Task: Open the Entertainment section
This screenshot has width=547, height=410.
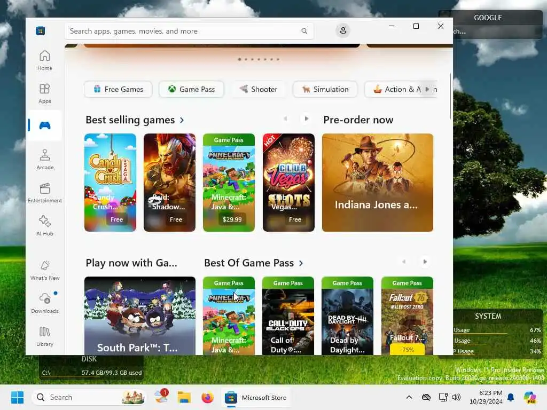Action: click(x=45, y=193)
